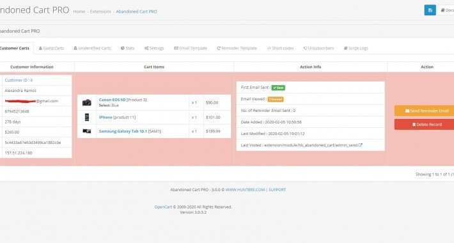Open the Docs button at top right
The width and height of the screenshot is (454, 243).
tap(446, 10)
